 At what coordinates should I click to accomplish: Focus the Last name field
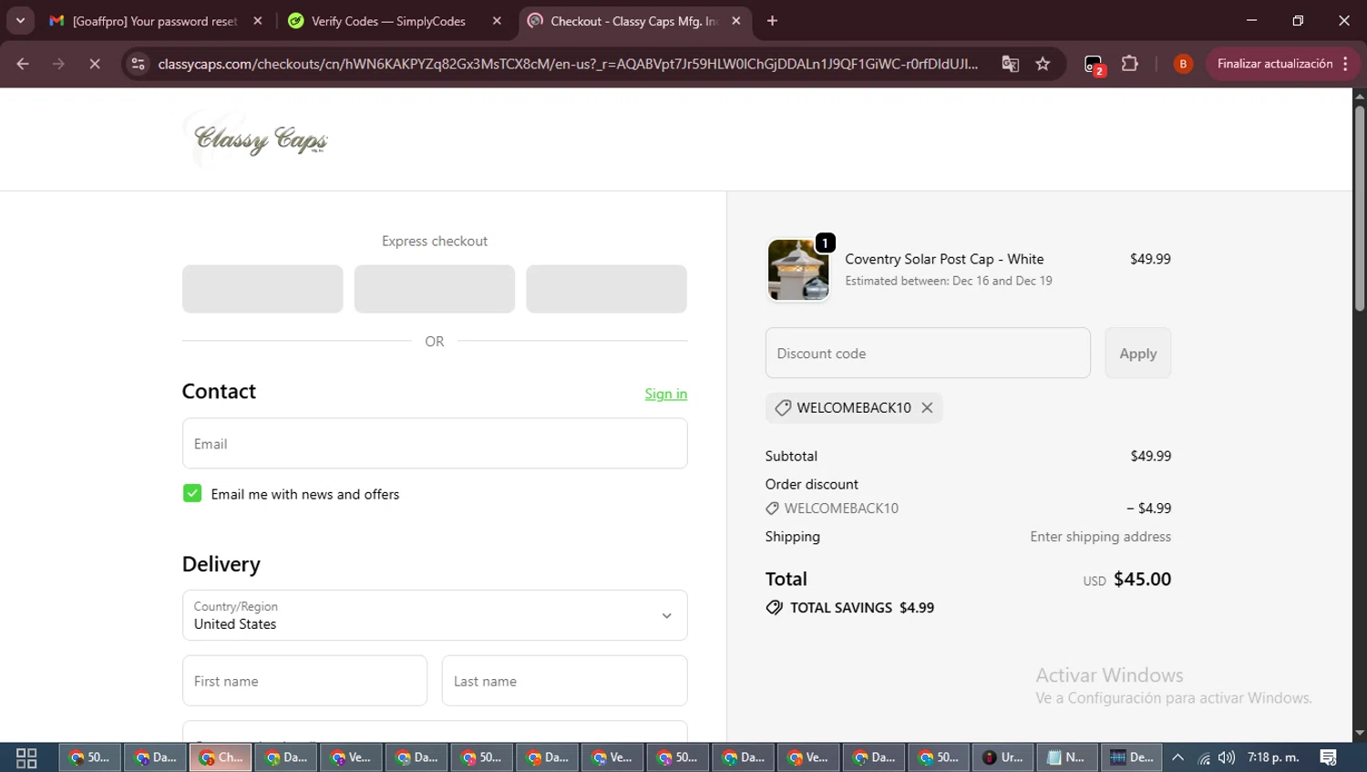(x=565, y=681)
